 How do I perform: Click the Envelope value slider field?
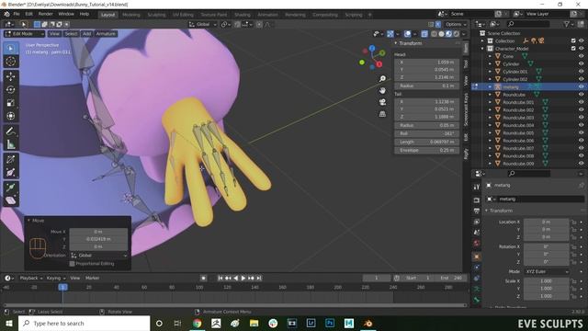pos(427,150)
